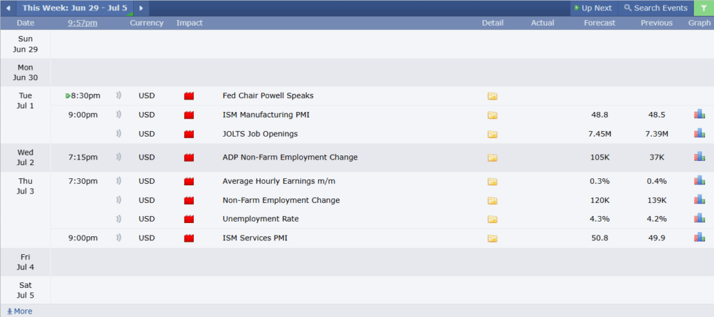Toggle alert bell for Fed Chair Powell Speaks
Viewport: 714px width, 317px height.
click(x=119, y=95)
